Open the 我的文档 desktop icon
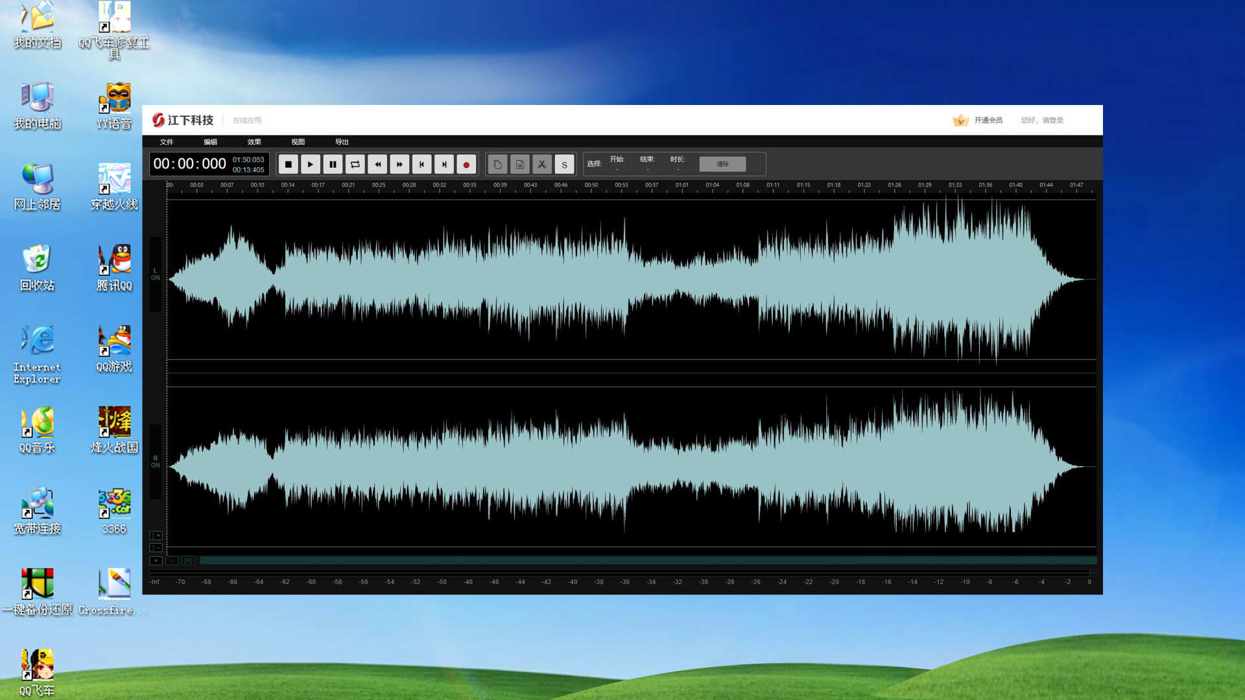The height and width of the screenshot is (700, 1245). click(37, 26)
